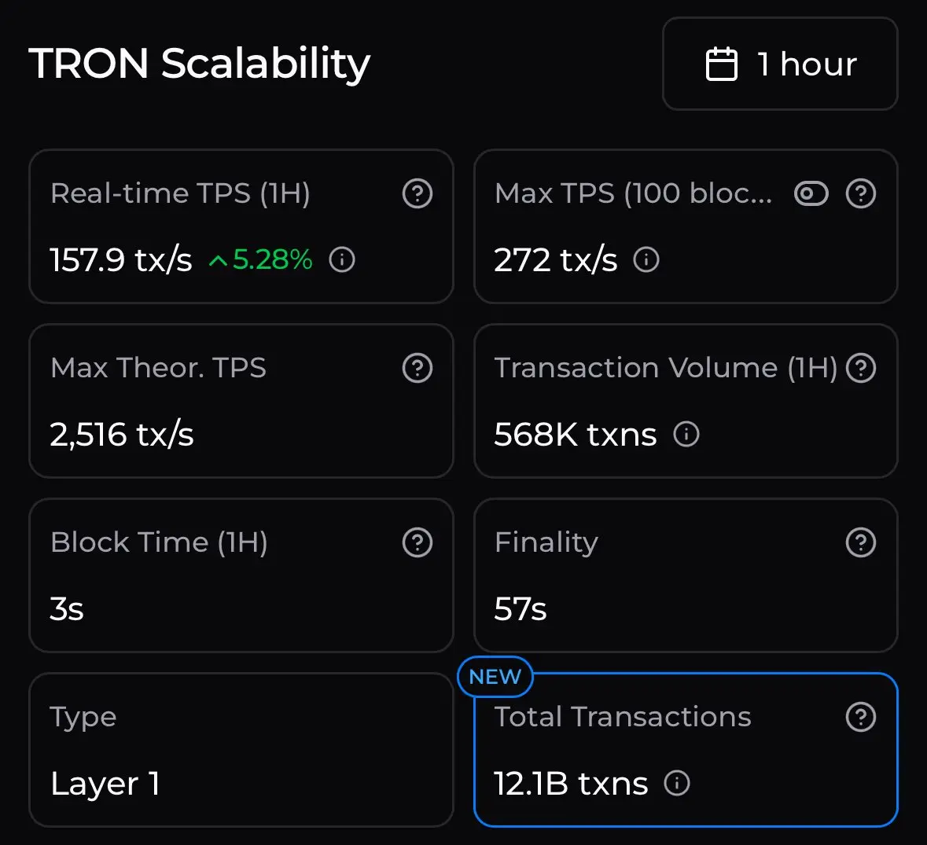Click the green 5.28% change indicator
This screenshot has width=927, height=845.
click(261, 259)
